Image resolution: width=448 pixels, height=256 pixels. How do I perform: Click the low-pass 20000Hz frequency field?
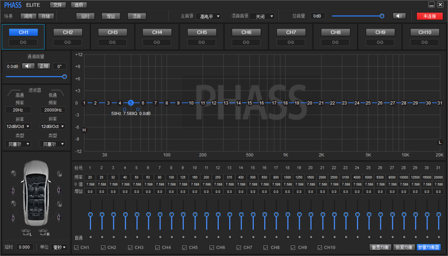(x=53, y=110)
